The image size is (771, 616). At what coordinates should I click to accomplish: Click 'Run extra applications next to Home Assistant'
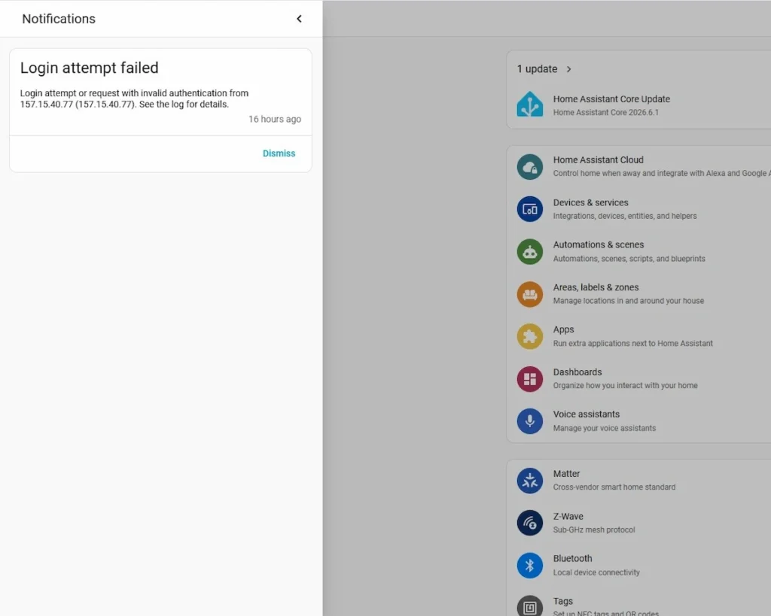coord(632,344)
